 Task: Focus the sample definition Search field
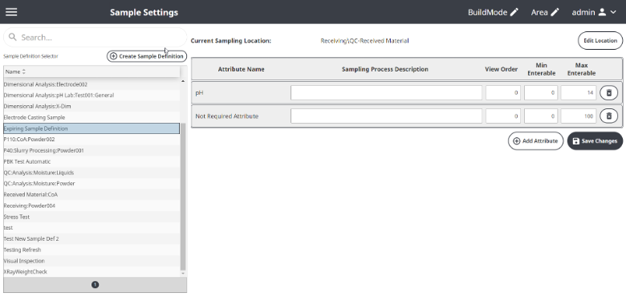95,37
